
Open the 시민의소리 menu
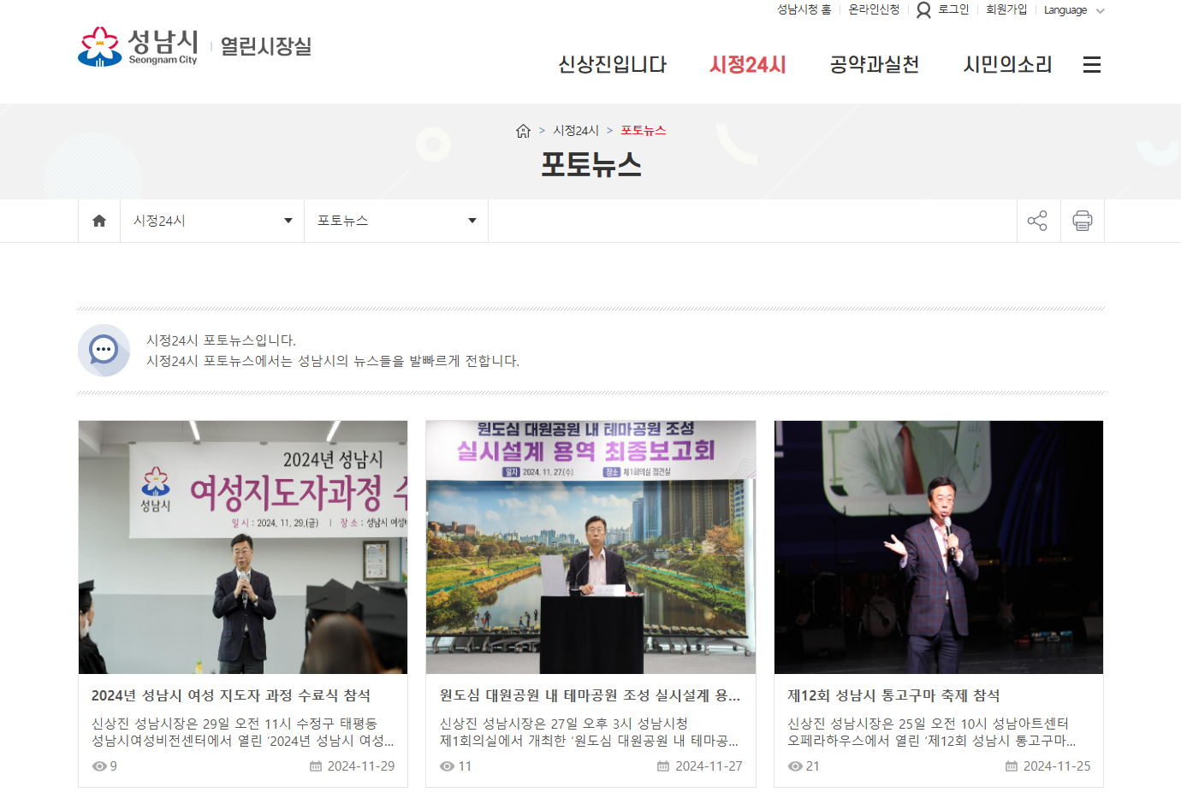point(1007,65)
